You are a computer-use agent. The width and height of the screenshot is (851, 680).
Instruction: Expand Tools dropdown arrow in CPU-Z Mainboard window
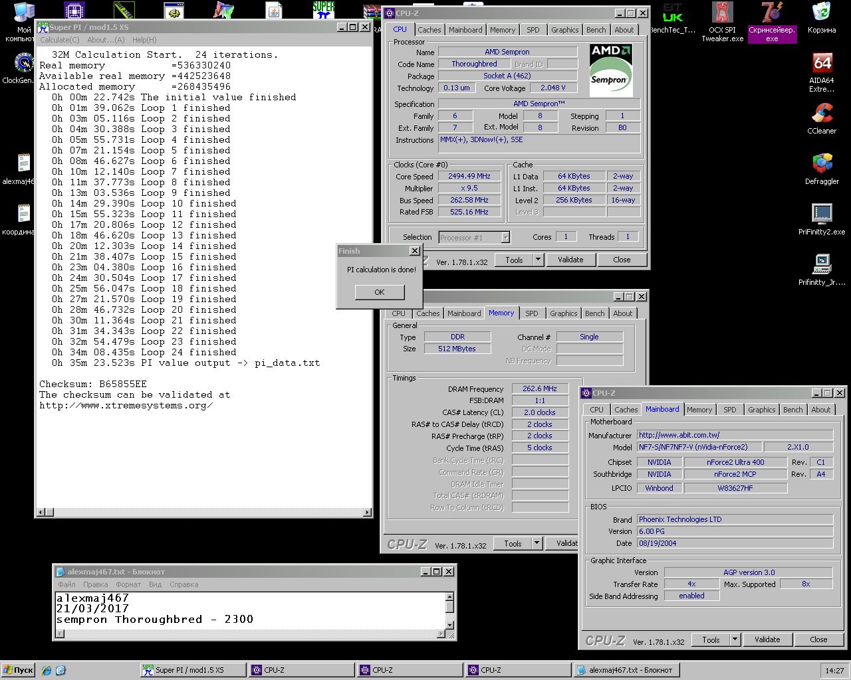[735, 639]
